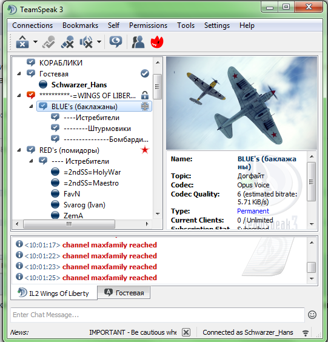Click the channel tree scroll right arrow
The image size is (328, 342).
(147, 224)
